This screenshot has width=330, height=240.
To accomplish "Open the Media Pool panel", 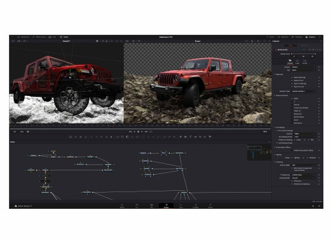I will (23, 37).
